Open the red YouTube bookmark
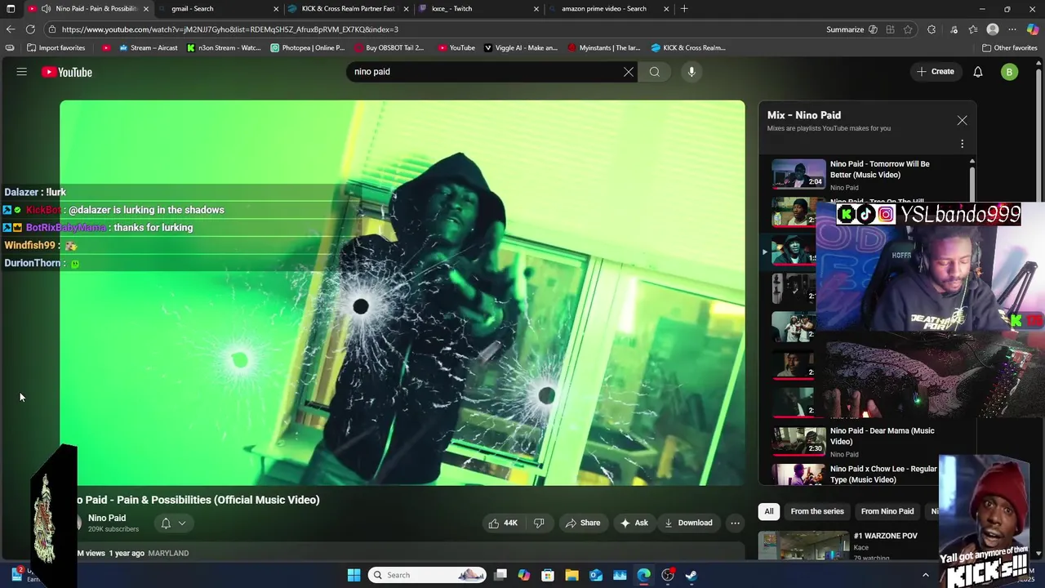 [456, 47]
